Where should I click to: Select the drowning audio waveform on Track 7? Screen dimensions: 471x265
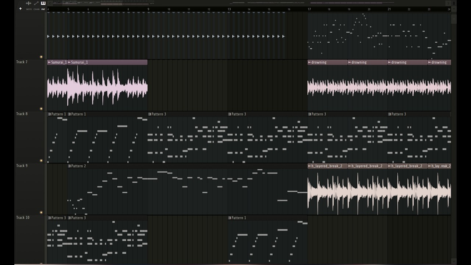point(379,88)
